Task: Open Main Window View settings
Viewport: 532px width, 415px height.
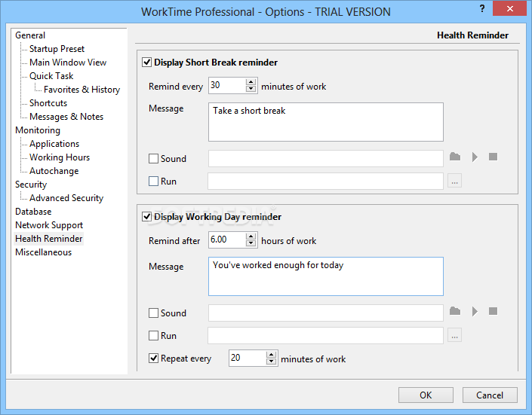Action: point(68,63)
